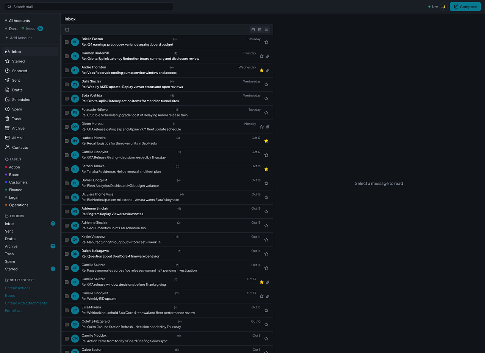Star Xavier Vasquez's manufacturing throughput email
485x353 pixels.
tap(266, 239)
